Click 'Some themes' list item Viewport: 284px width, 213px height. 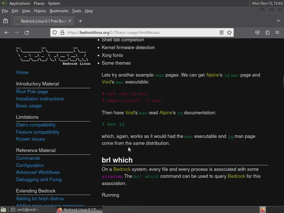pos(116,63)
